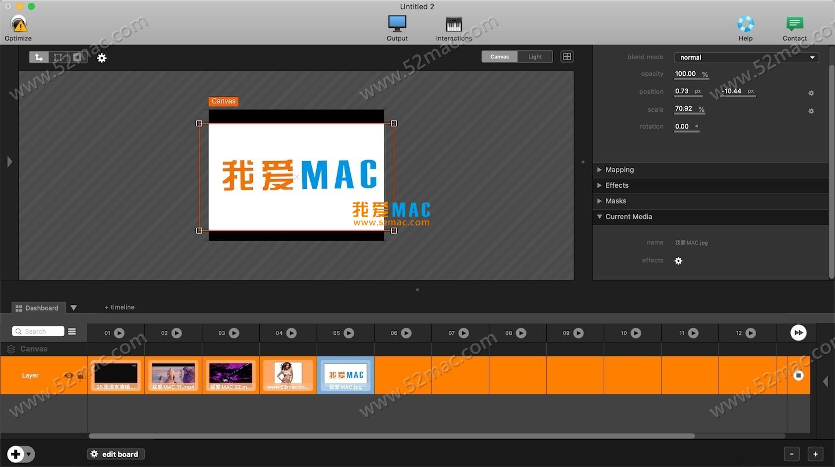Switch editor to Light mode
The height and width of the screenshot is (467, 835).
(x=535, y=57)
